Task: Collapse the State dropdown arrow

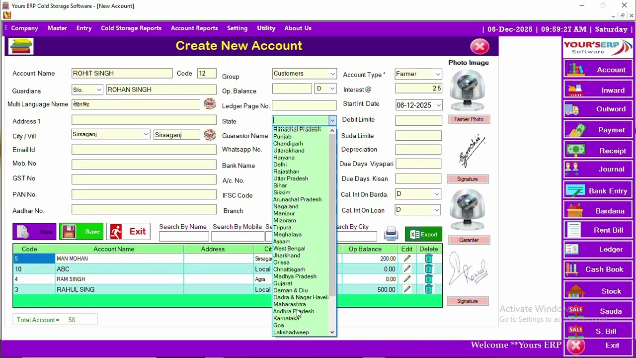Action: 332,120
